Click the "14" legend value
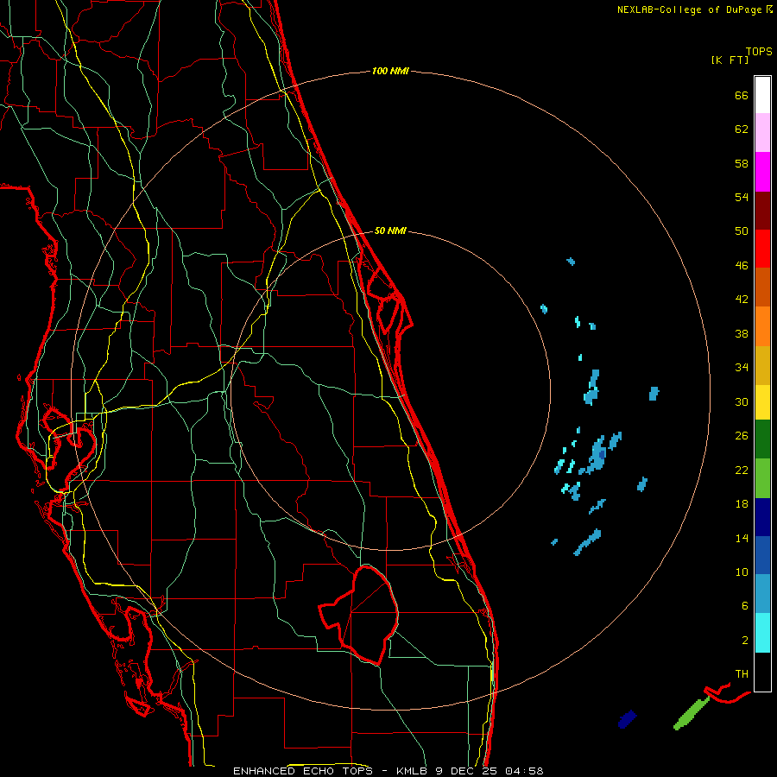 (742, 538)
